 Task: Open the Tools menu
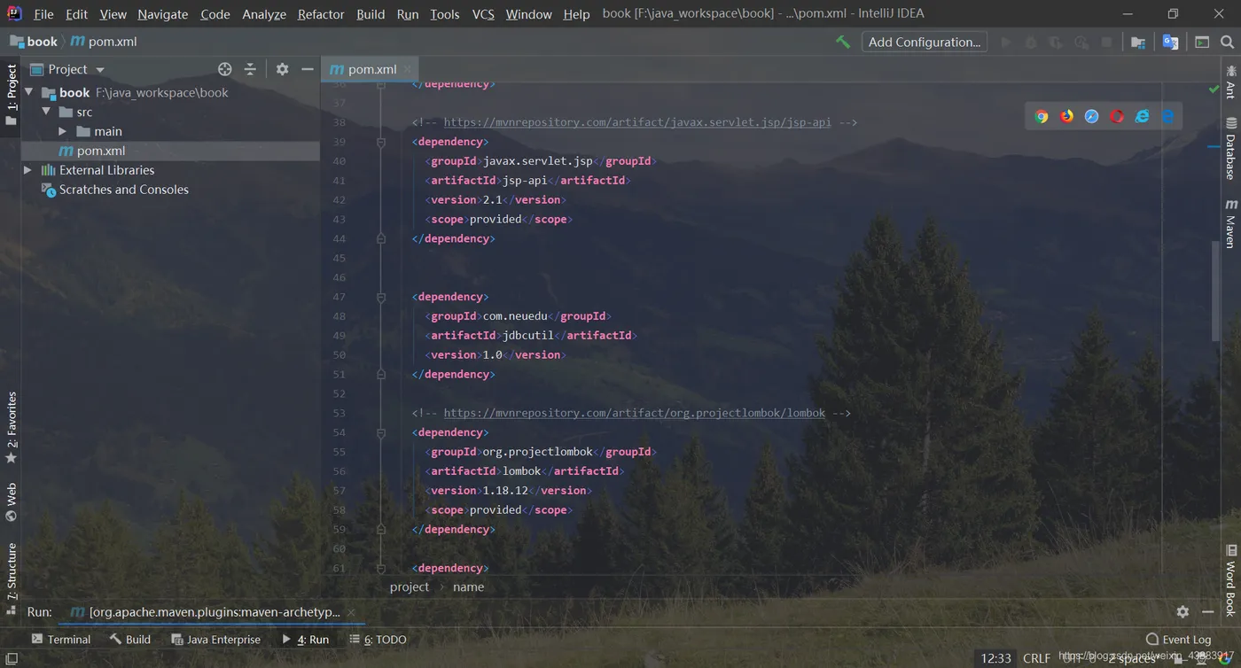pos(445,14)
